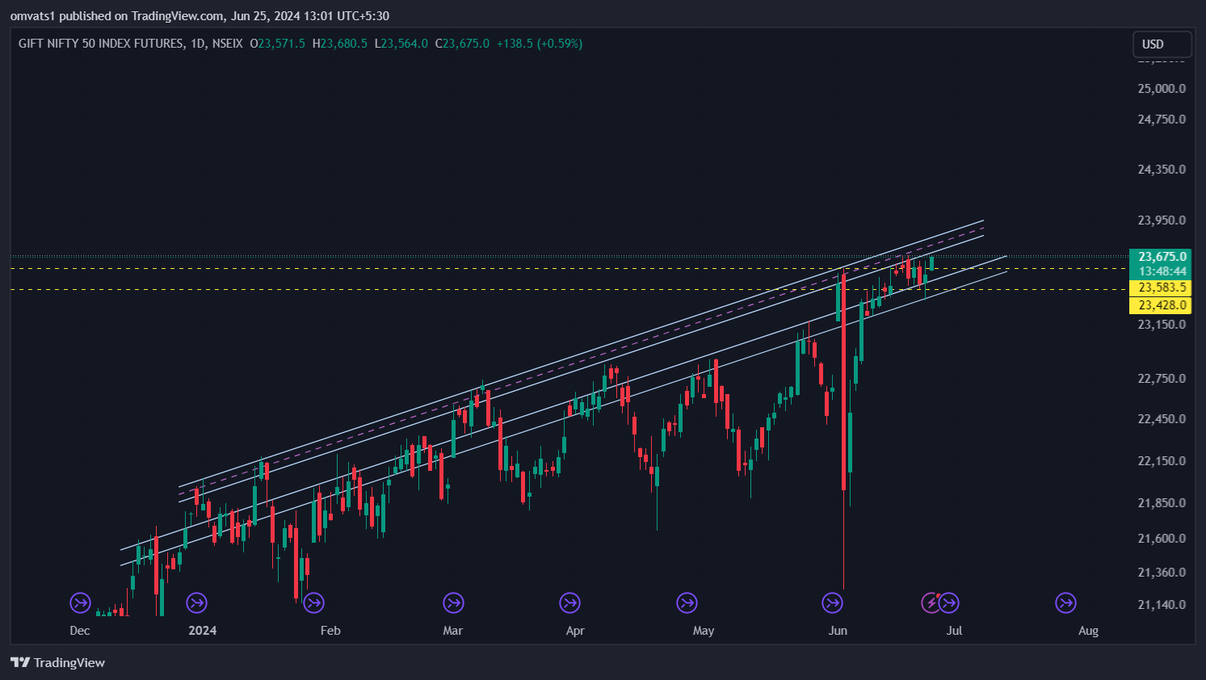Click the Mar label on time axis
1206x680 pixels.
tap(453, 631)
